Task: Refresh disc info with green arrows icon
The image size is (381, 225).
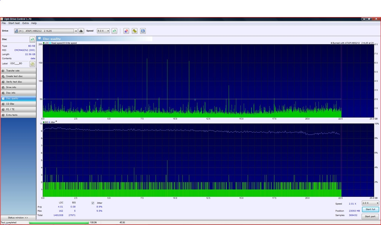Action: pyautogui.click(x=32, y=39)
